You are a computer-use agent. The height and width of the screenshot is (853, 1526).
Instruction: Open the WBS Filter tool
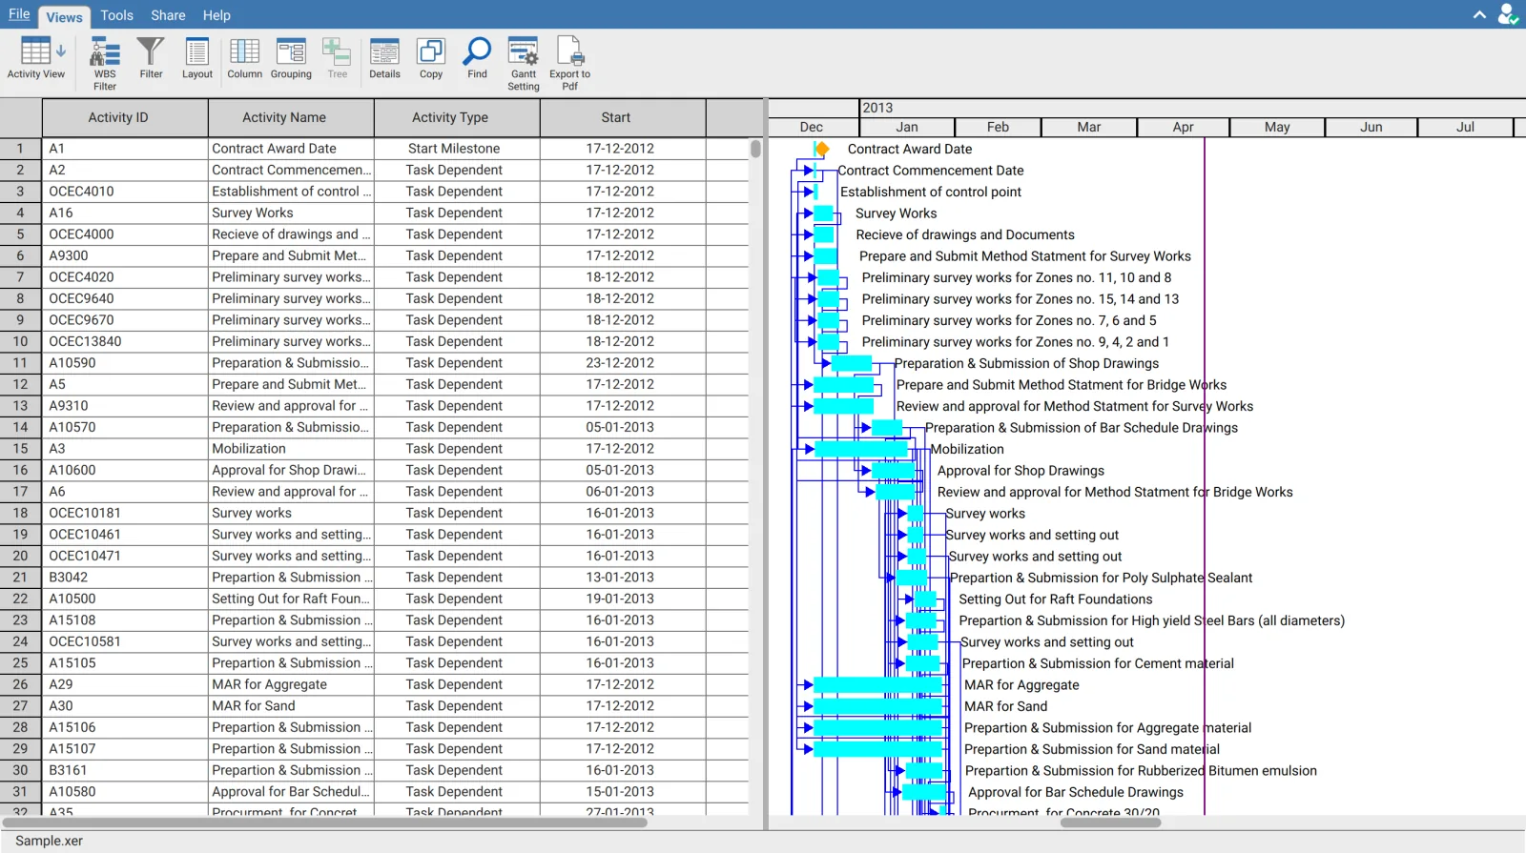click(x=105, y=63)
